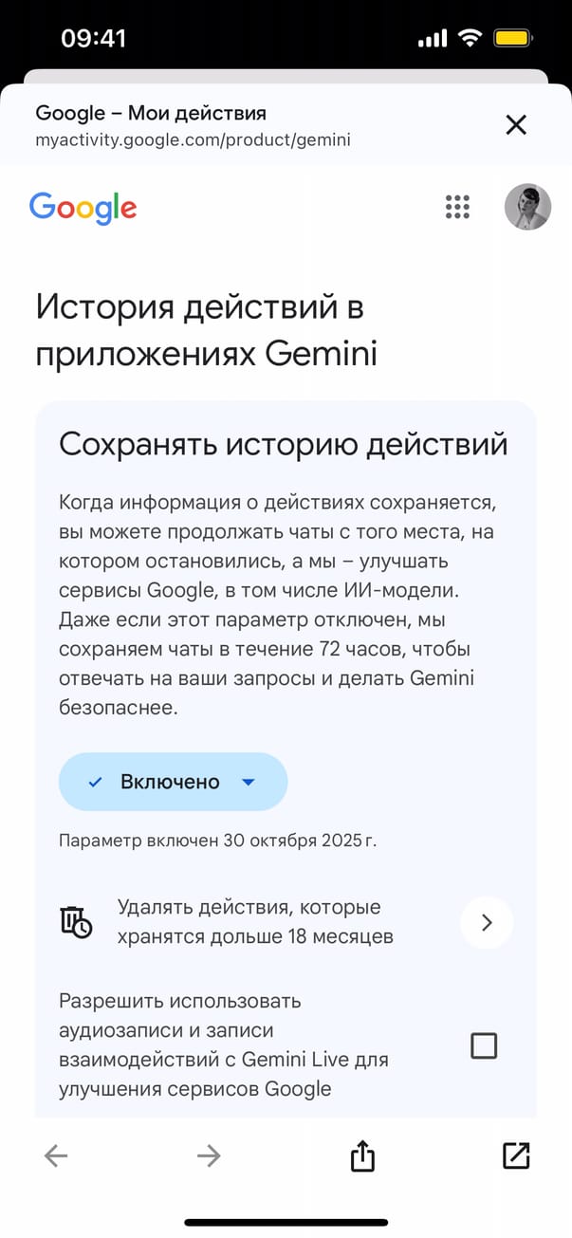This screenshot has height=1238, width=572.
Task: Tap the auto-delete trash clock icon
Action: pos(76,922)
